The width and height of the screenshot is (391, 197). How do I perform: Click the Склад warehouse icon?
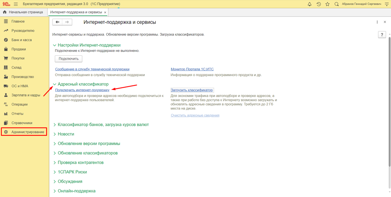click(6, 68)
